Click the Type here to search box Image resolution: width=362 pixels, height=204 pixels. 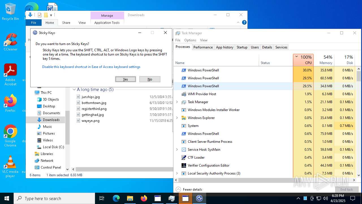(x=54, y=198)
